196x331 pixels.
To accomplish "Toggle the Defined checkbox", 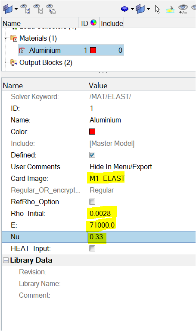I will click(x=92, y=155).
